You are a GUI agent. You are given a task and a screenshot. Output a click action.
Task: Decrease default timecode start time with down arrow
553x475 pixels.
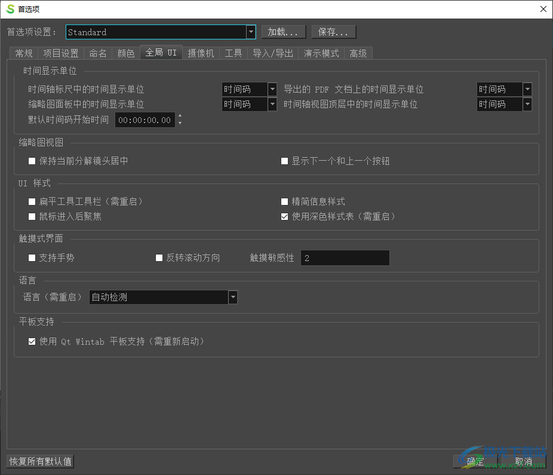coord(180,123)
